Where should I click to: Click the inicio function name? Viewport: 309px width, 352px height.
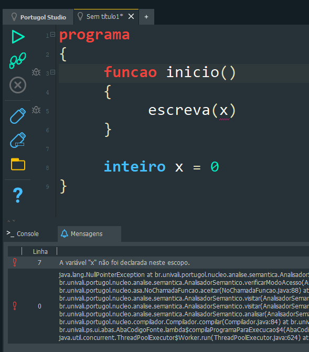[x=193, y=72]
